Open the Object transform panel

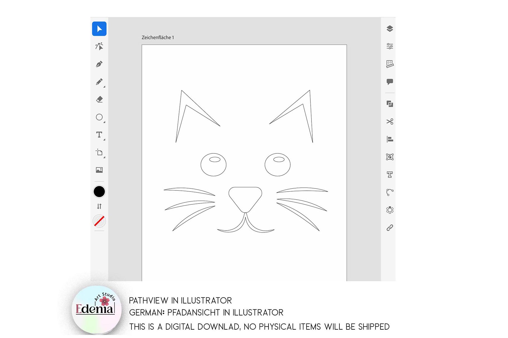(x=390, y=157)
